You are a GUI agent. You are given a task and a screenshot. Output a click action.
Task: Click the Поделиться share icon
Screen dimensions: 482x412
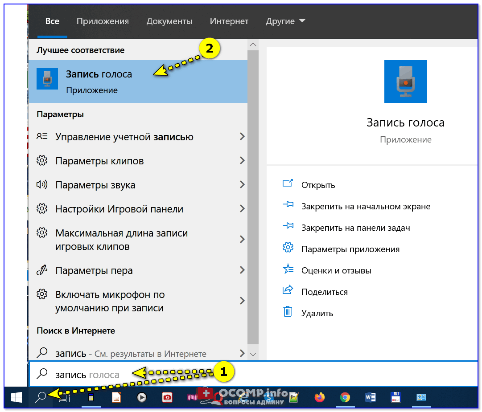[288, 290]
